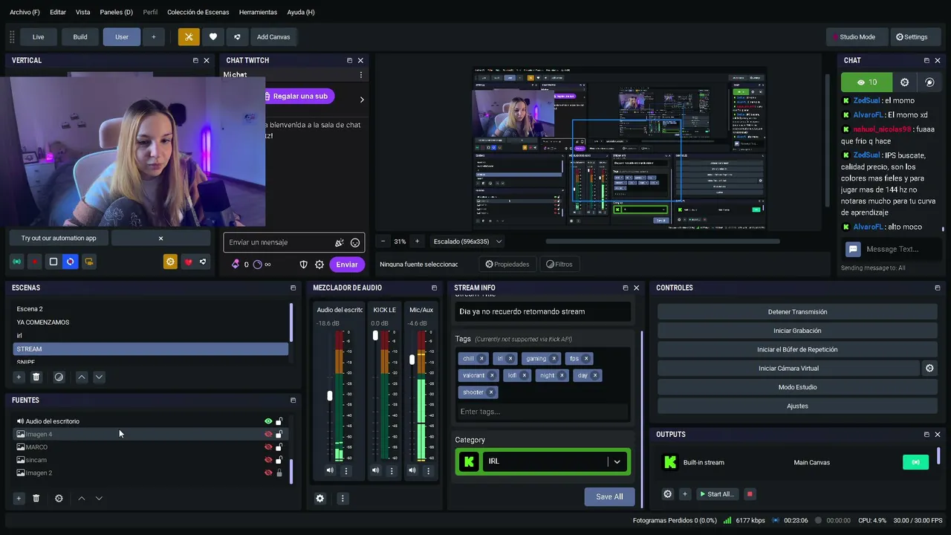Click the Save All button
Screen dimensions: 951x535
click(609, 496)
